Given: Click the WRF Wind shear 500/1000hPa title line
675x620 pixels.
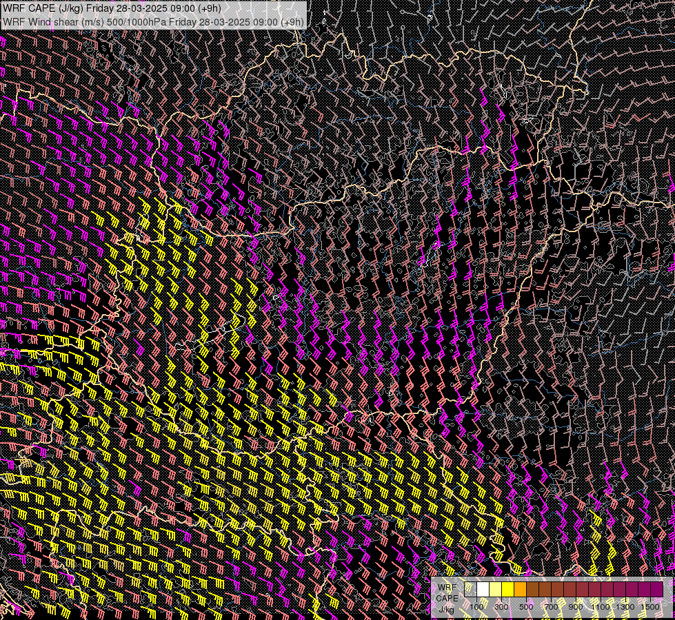Looking at the screenshot, I should coord(153,21).
